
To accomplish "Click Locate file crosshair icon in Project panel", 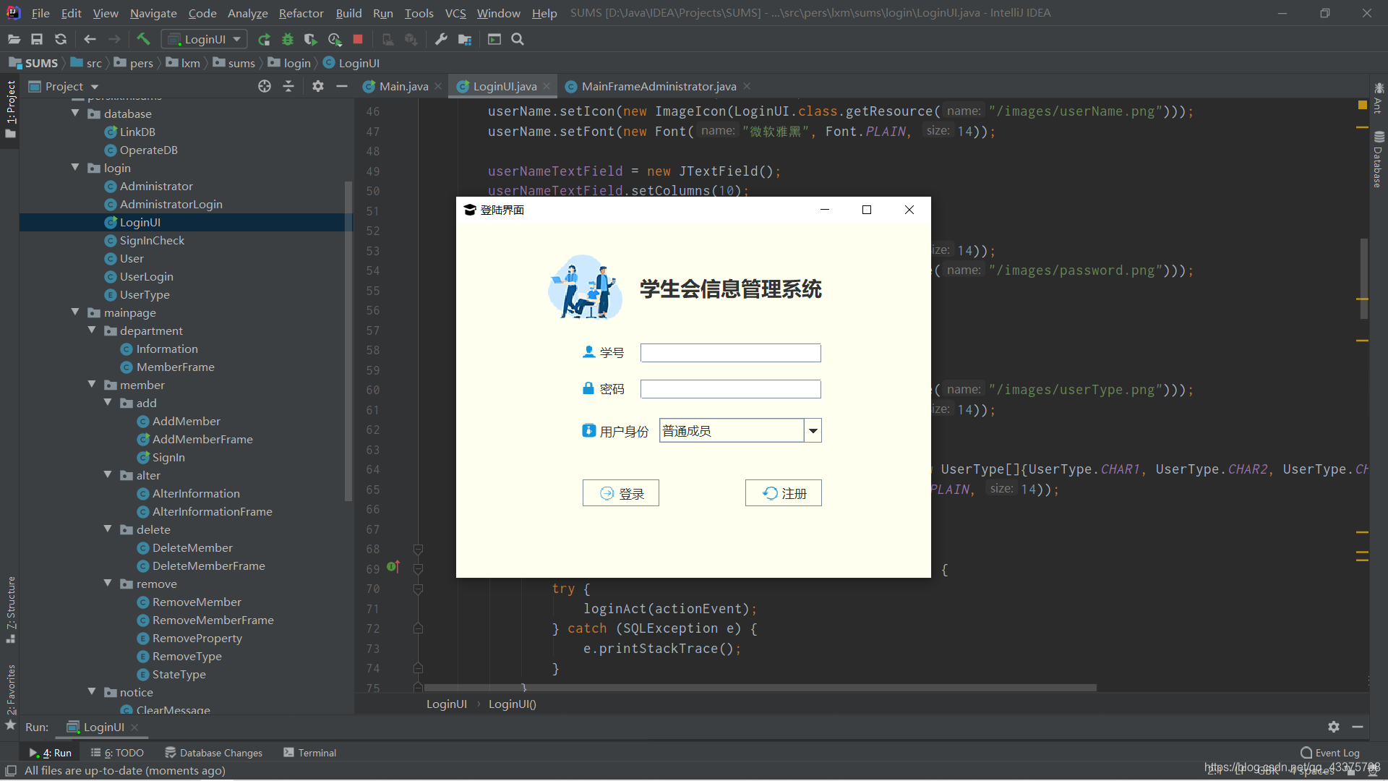I will [265, 86].
